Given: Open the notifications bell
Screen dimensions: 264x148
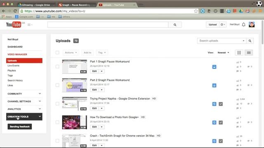Looking at the screenshot, I should pos(244,25).
